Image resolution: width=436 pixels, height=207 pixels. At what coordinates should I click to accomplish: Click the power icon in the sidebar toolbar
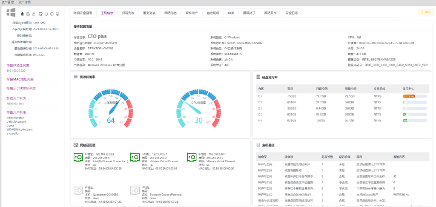coord(46,14)
